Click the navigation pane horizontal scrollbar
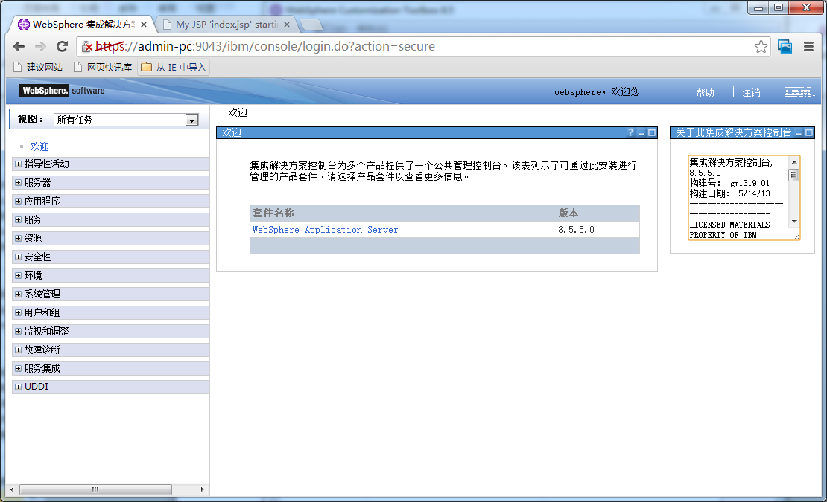Screen dimensions: 827x502 click(x=107, y=489)
